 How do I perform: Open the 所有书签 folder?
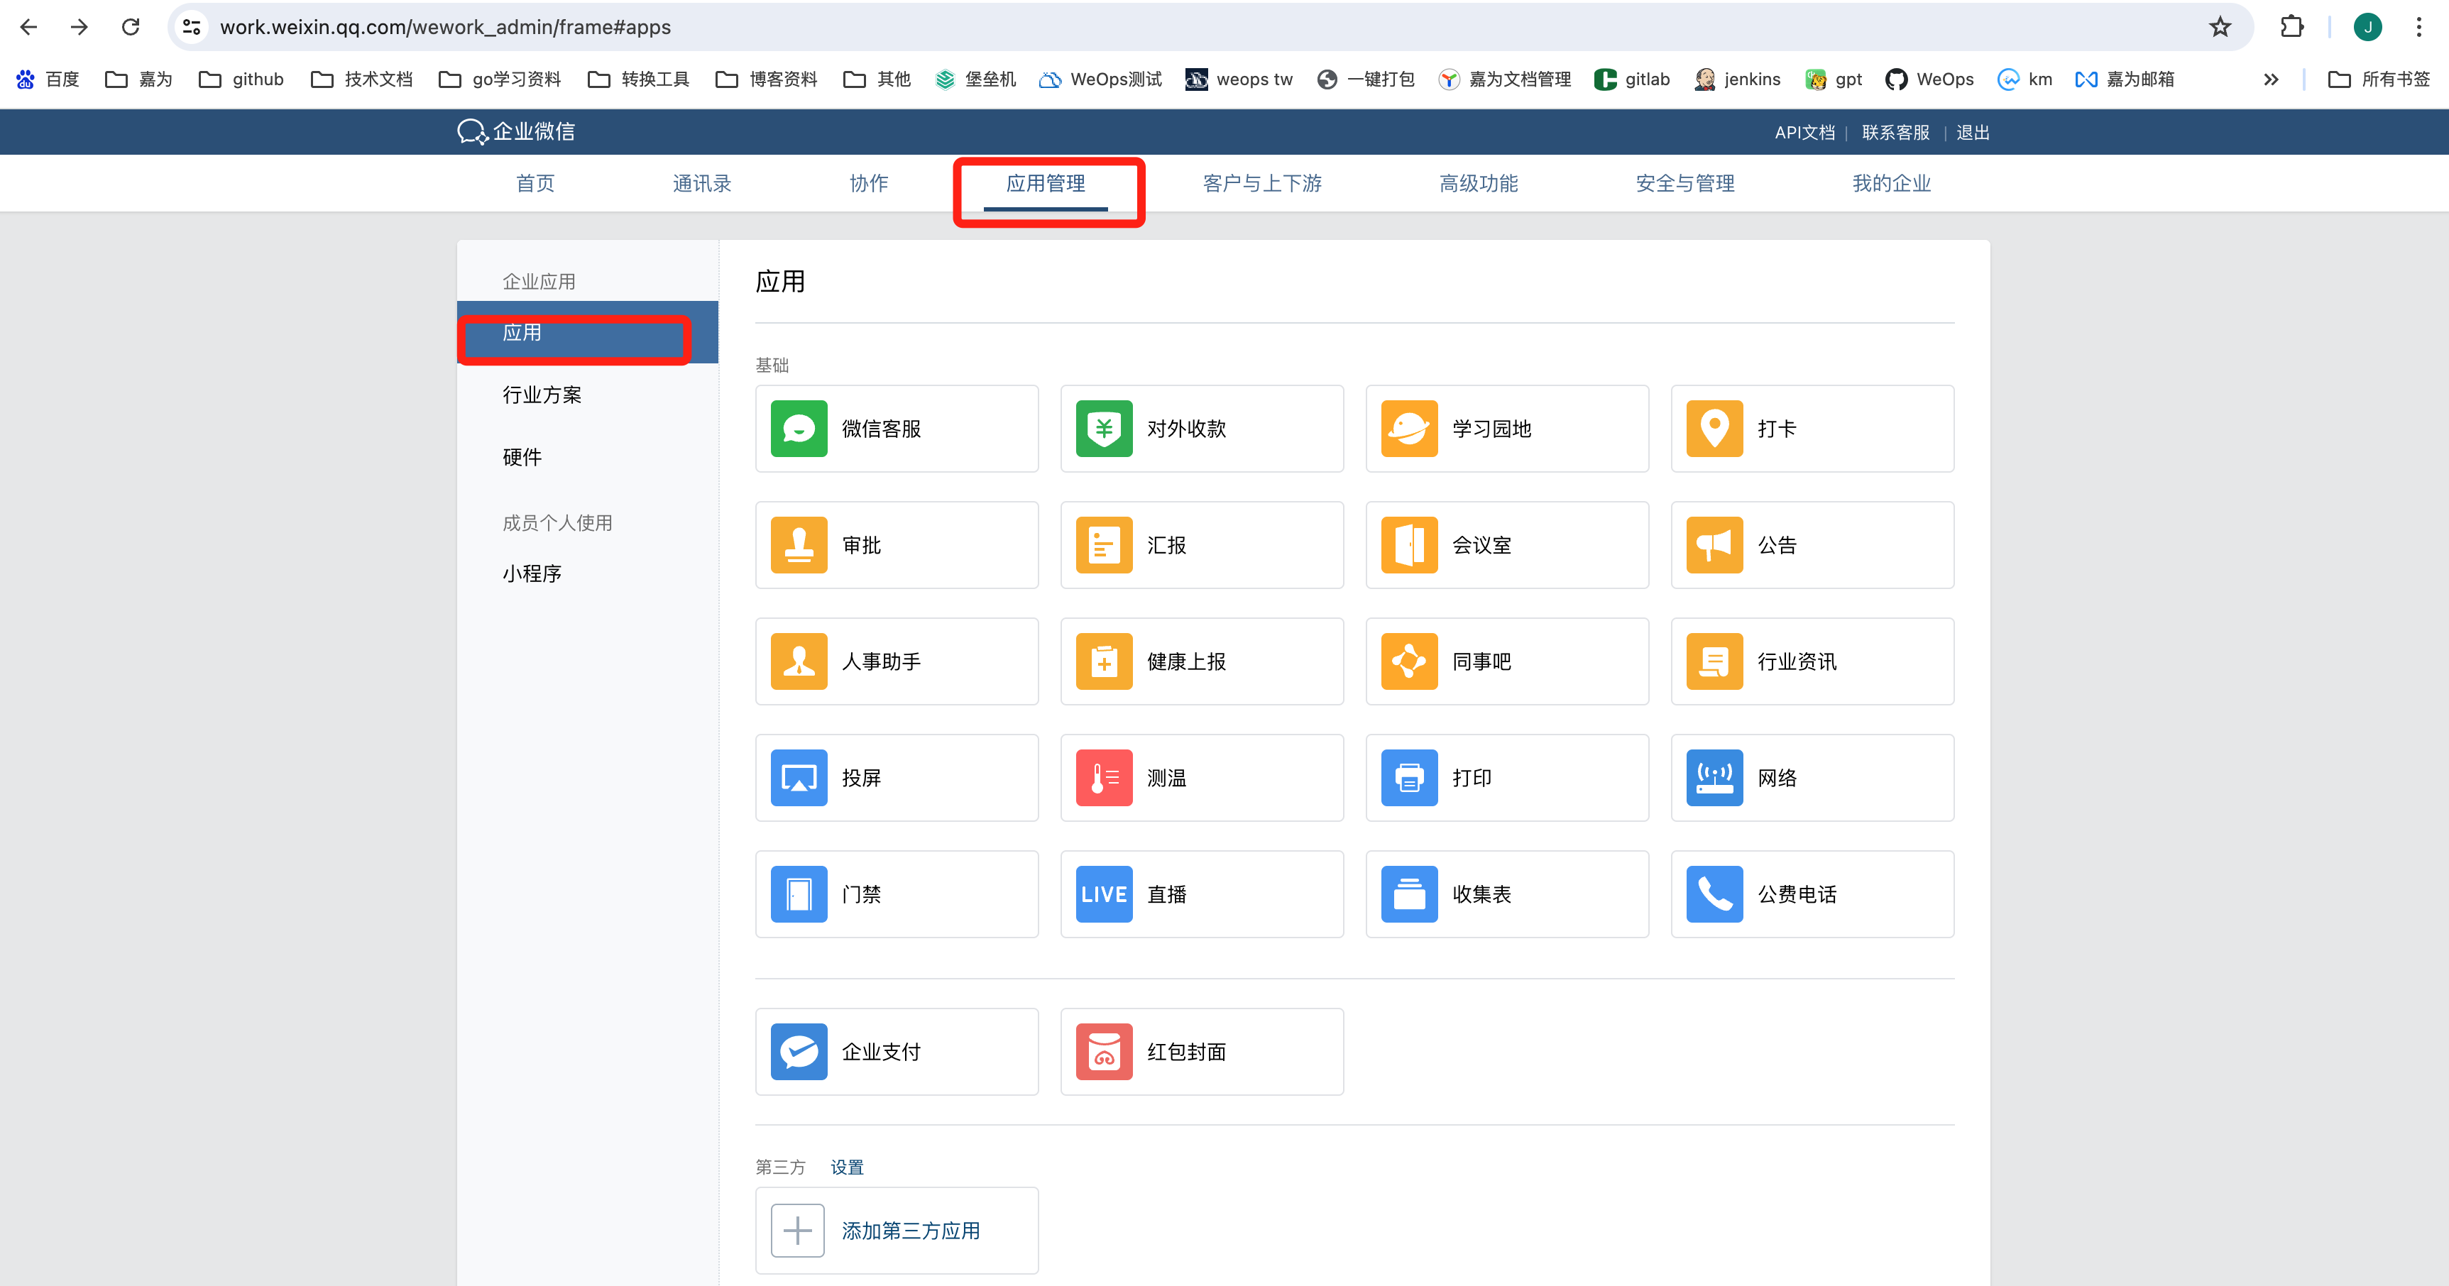[2379, 79]
